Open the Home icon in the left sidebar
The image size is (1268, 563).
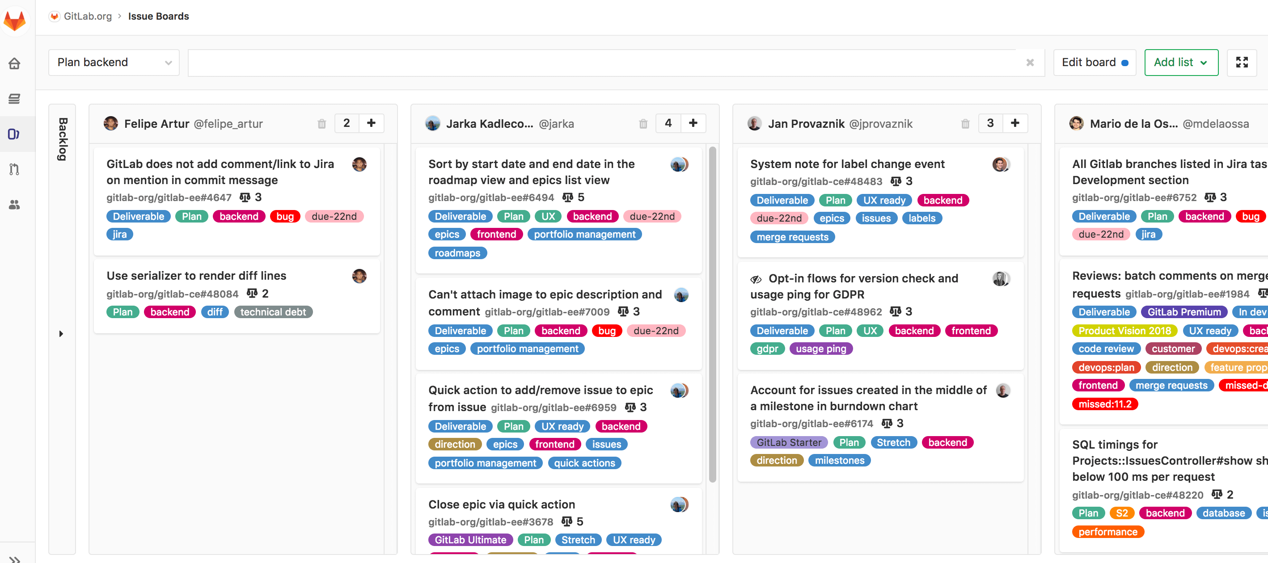point(15,63)
